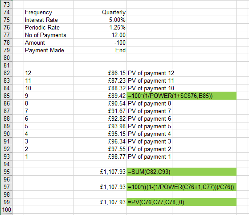Select row header 85
This screenshot has width=249, height=215.
[x=6, y=96]
